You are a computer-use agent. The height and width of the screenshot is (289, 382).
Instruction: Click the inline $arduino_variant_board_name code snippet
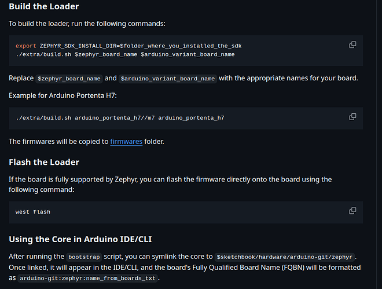coord(168,79)
